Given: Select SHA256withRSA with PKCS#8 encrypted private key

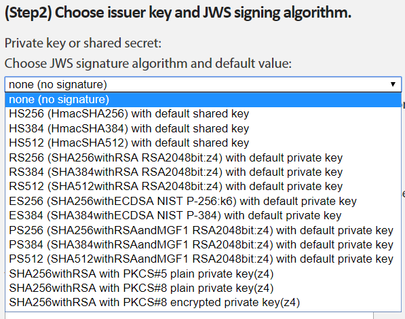Looking at the screenshot, I should 204,303.
